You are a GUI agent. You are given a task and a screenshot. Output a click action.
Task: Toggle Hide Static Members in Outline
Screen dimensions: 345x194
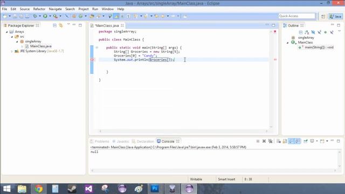[319, 32]
